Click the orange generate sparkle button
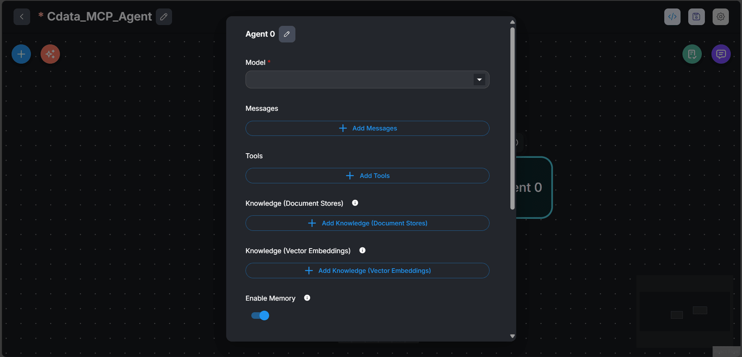Viewport: 742px width, 357px height. click(x=50, y=54)
